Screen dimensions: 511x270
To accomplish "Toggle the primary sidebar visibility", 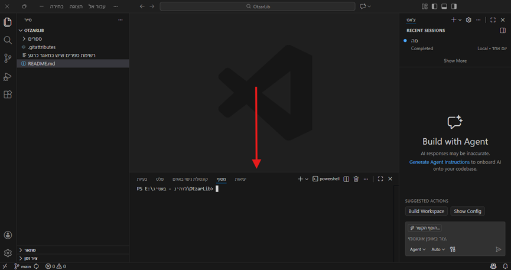I will coord(434,6).
